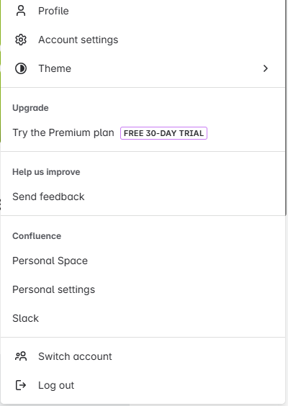The width and height of the screenshot is (288, 406).
Task: Click the Upgrade section heading
Action: coord(30,108)
